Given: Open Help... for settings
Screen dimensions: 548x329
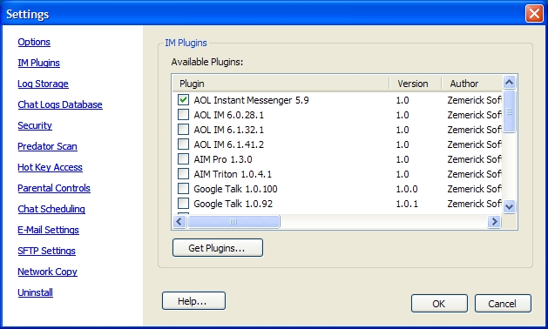Looking at the screenshot, I should [193, 301].
